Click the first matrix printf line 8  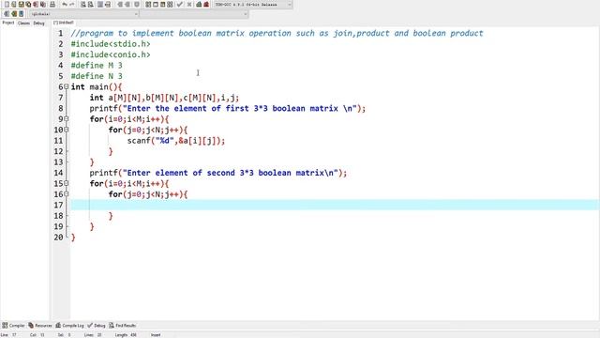tap(228, 108)
